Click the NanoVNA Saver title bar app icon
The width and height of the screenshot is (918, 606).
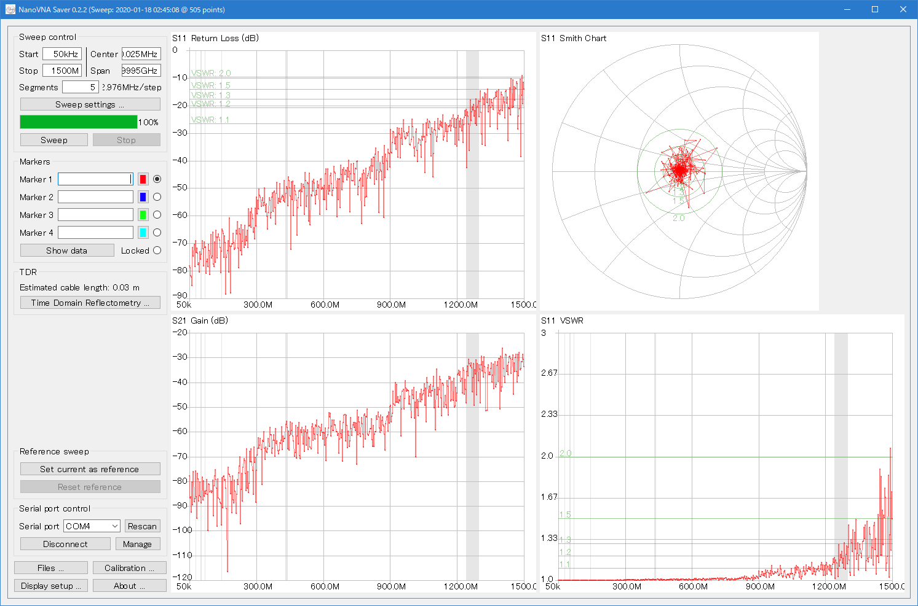pos(10,10)
